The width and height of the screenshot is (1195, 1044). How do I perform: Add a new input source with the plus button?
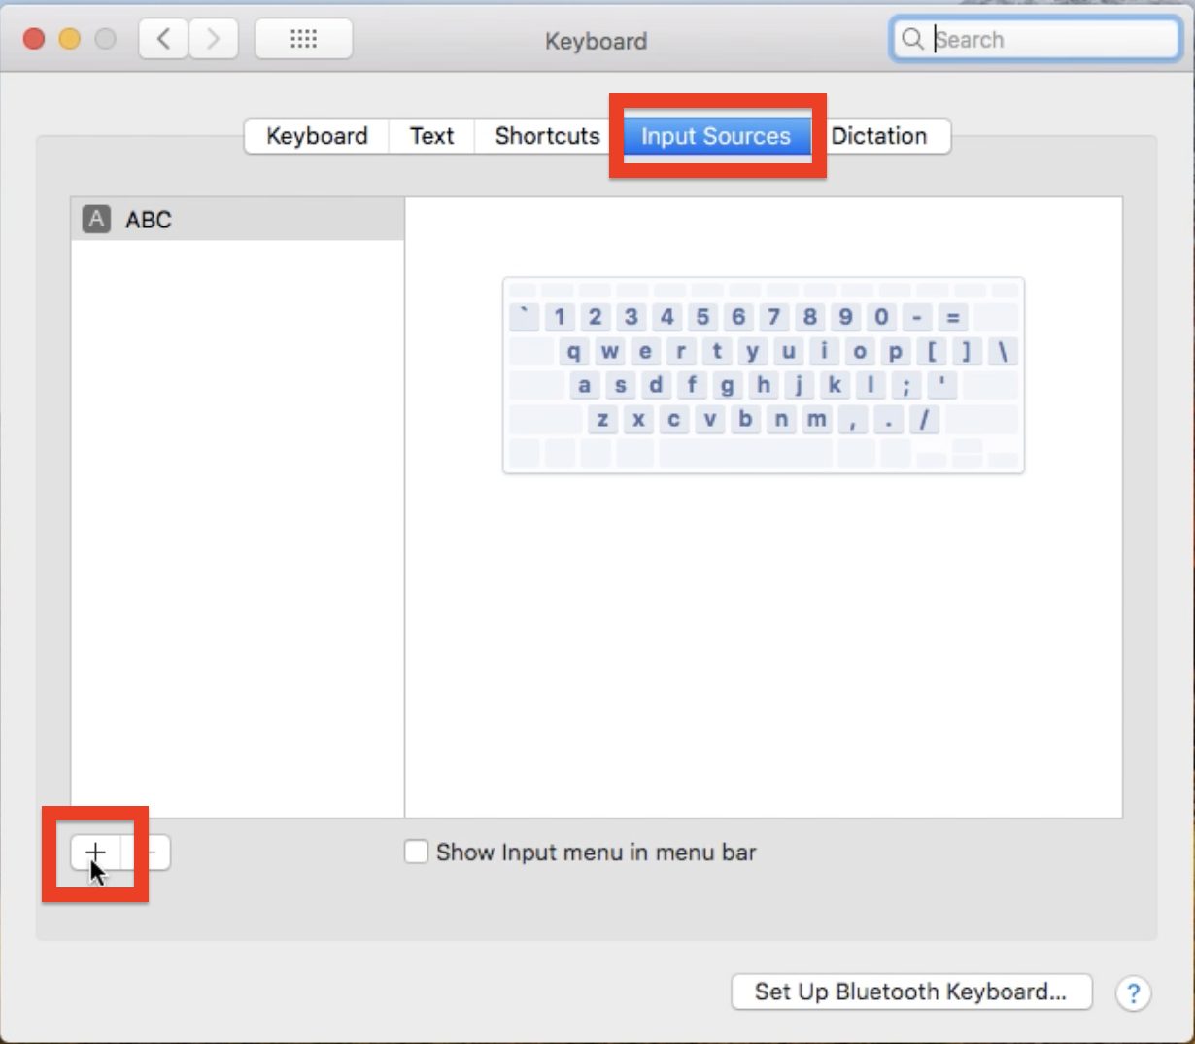point(94,852)
